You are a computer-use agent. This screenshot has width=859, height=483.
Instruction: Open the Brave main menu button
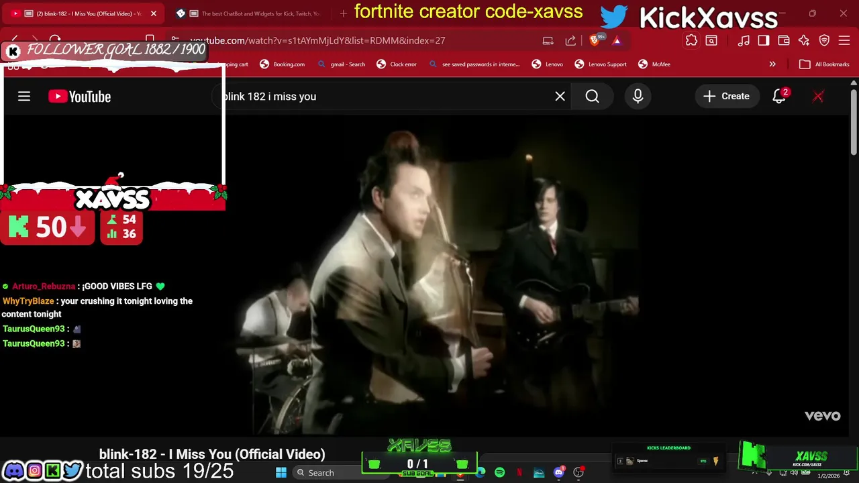click(x=845, y=40)
